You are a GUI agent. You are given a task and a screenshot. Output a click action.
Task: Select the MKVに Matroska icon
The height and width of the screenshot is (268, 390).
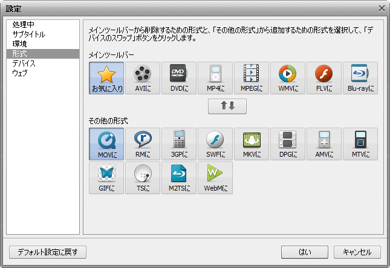point(252,144)
